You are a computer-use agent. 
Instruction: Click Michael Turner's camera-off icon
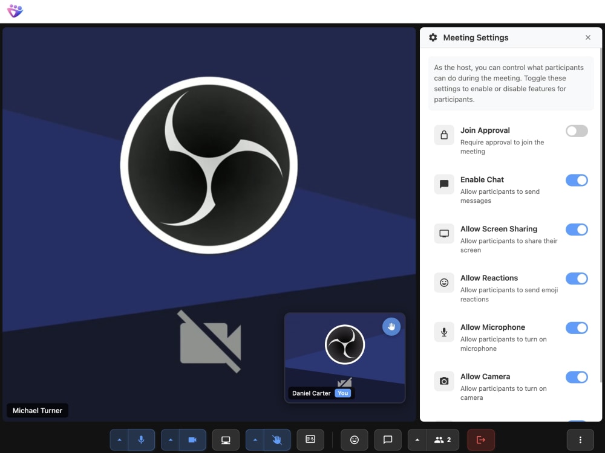point(211,342)
